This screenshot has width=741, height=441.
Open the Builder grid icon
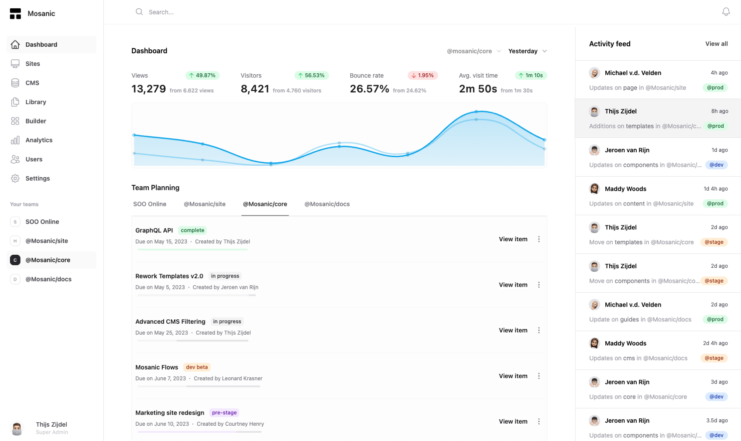point(15,121)
